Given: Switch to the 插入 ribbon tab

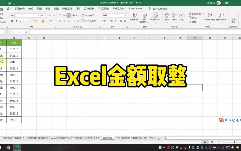Looking at the screenshot, I should (9, 8).
